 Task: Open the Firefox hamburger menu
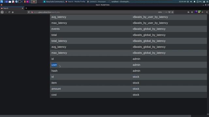tap(207, 12)
